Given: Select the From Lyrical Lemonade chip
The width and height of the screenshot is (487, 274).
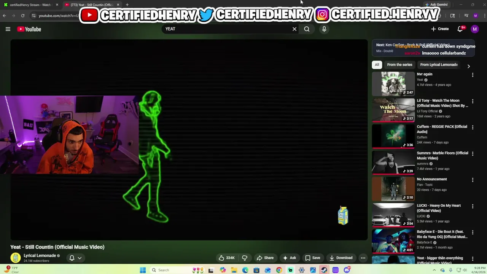Looking at the screenshot, I should pos(439,65).
